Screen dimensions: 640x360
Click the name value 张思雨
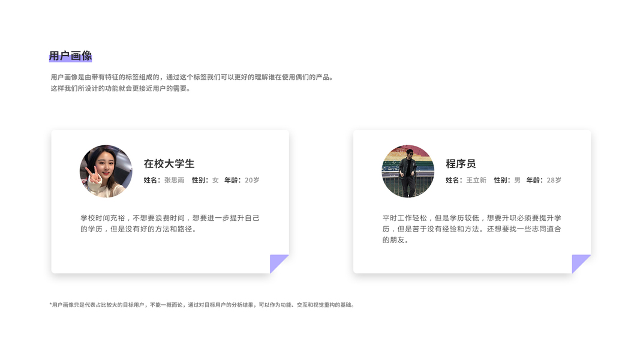(175, 180)
